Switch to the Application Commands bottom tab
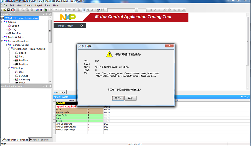This screenshot has height=146, width=251. tap(15, 140)
